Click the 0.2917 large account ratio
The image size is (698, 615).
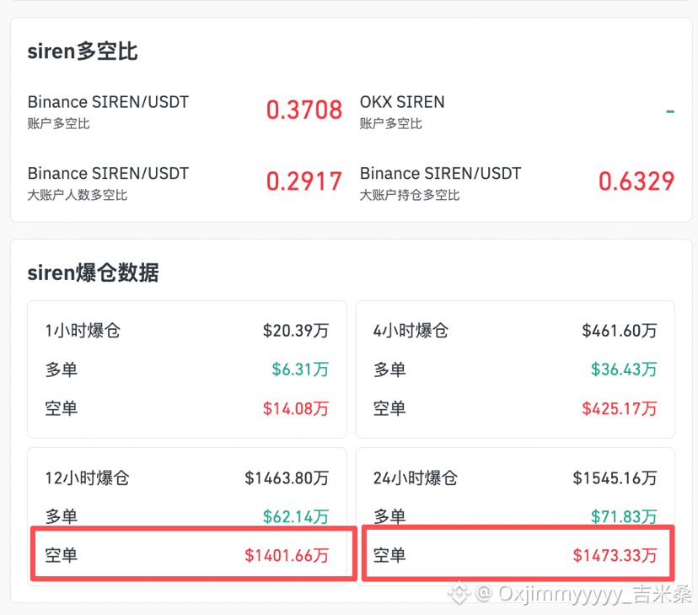tap(304, 181)
